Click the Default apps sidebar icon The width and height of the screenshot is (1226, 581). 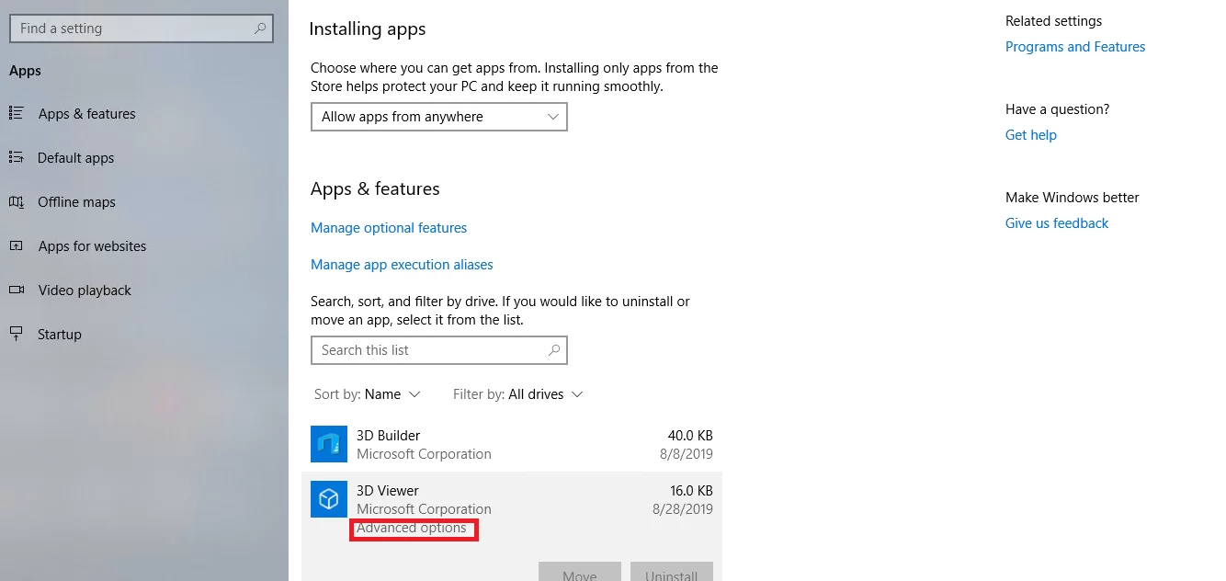[16, 157]
